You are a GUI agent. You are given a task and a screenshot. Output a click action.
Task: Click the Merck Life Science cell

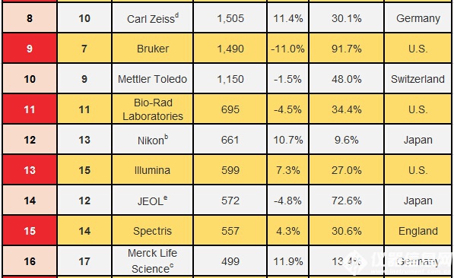tap(153, 261)
